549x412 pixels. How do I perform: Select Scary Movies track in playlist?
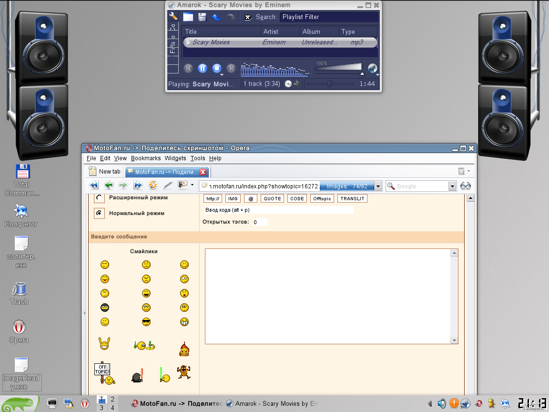pos(280,42)
